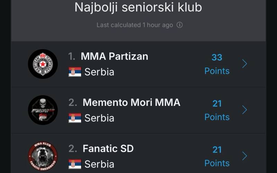Expand Fanatic SD row chevron
This screenshot has height=173, width=277.
[x=244, y=156]
